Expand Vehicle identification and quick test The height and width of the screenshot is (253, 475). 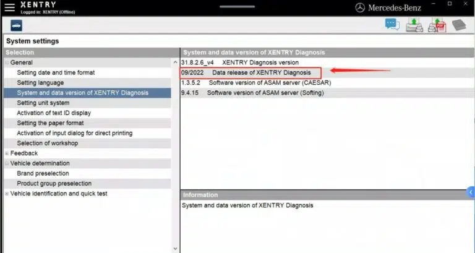pos(7,194)
